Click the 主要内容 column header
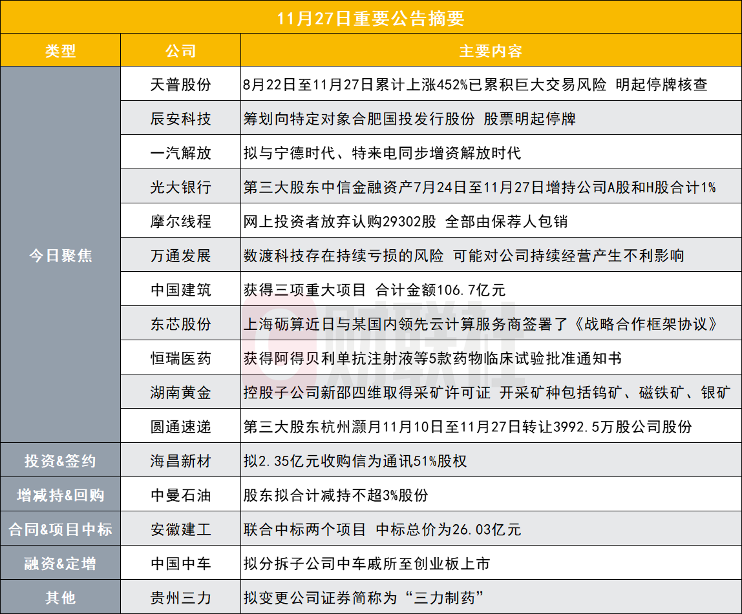This screenshot has height=614, width=742. 491,51
